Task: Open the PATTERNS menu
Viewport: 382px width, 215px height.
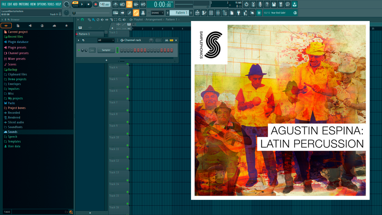Action: pyautogui.click(x=24, y=4)
